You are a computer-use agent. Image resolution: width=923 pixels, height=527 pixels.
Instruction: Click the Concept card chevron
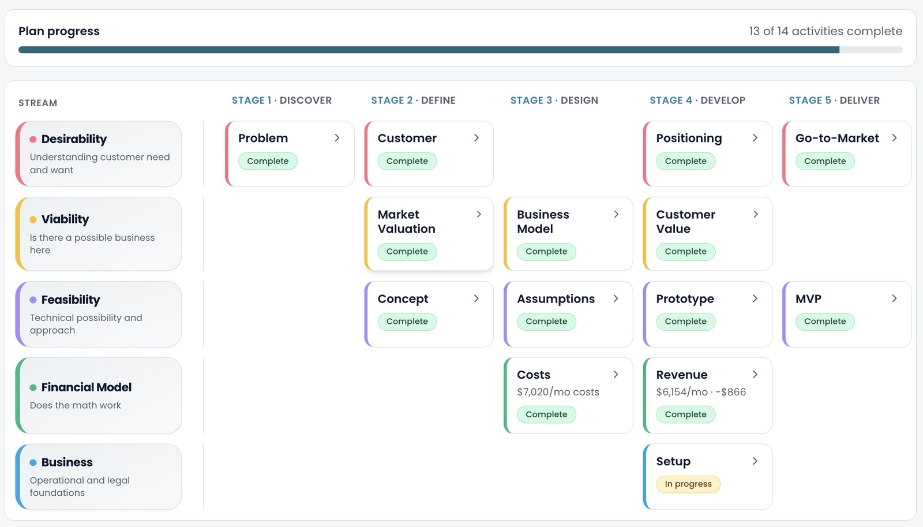pyautogui.click(x=476, y=298)
